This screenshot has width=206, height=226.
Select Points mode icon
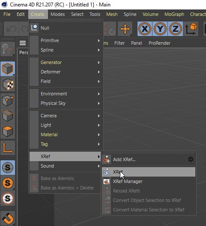click(x=8, y=101)
